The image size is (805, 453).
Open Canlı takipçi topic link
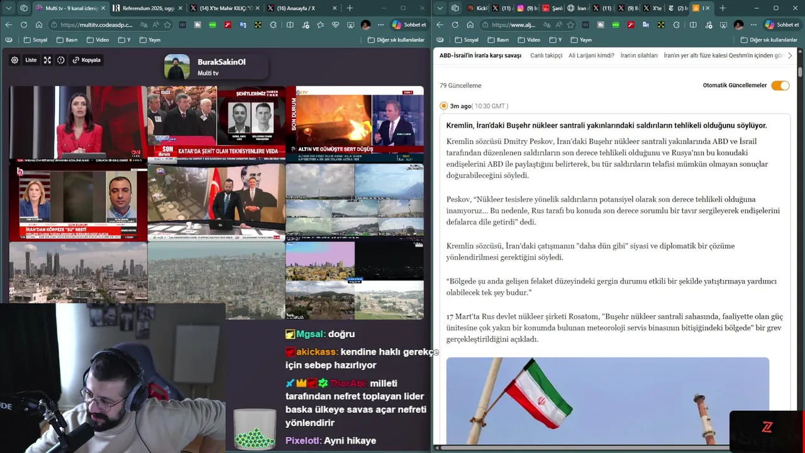click(546, 55)
